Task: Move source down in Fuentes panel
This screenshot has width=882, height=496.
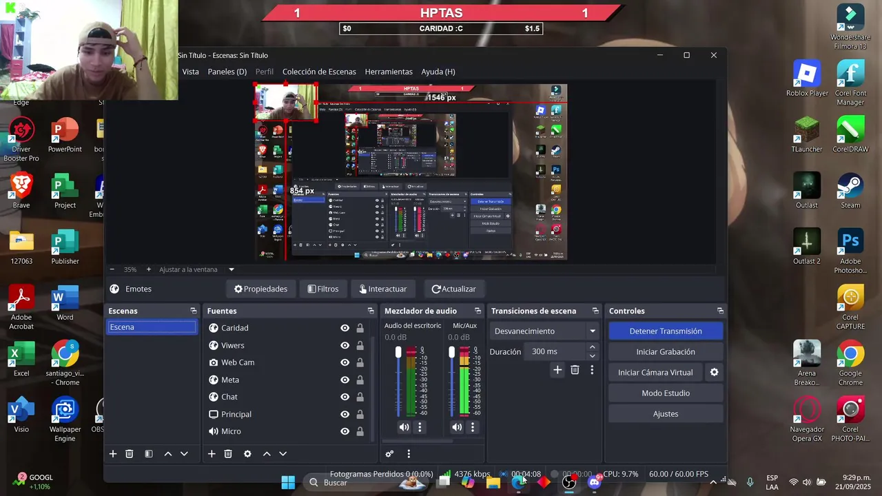Action: (x=283, y=454)
